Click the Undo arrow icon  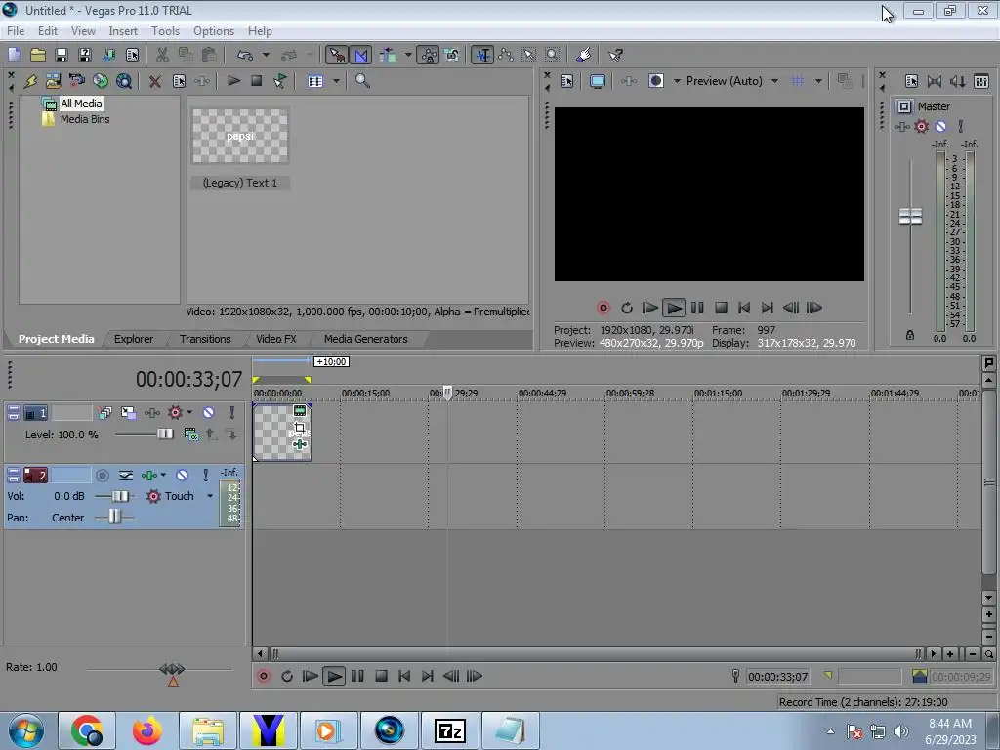[x=245, y=55]
